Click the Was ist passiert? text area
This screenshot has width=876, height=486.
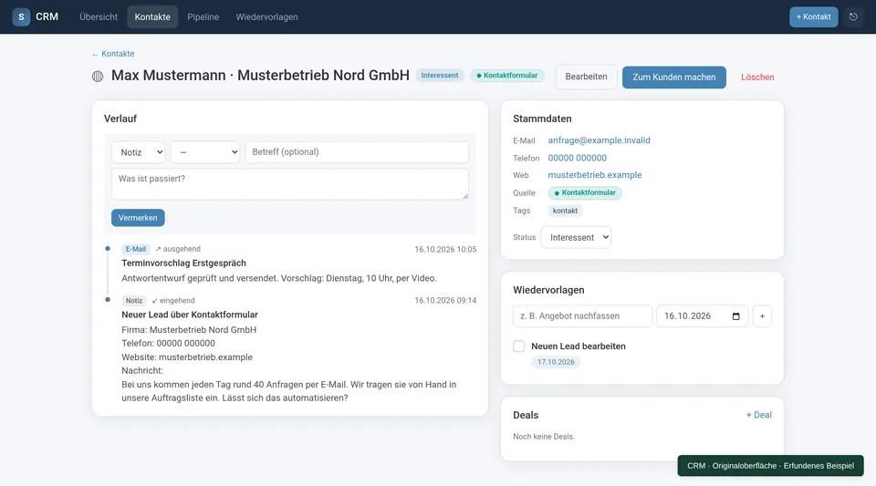pyautogui.click(x=290, y=184)
